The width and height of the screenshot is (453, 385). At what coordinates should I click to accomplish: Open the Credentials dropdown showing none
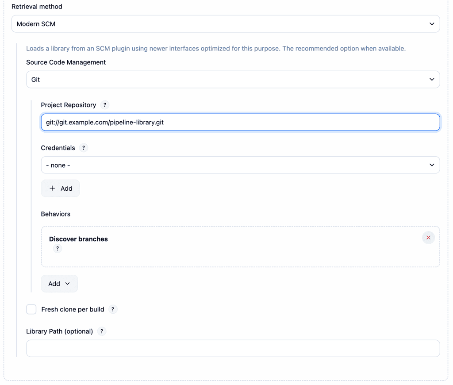(x=240, y=165)
